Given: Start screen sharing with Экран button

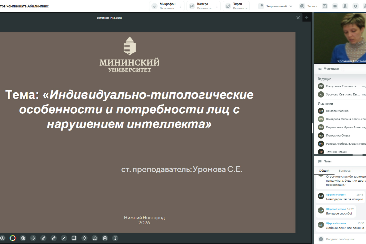Looking at the screenshot, I should (x=236, y=6).
